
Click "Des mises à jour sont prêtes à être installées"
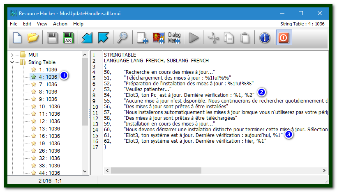point(176,107)
